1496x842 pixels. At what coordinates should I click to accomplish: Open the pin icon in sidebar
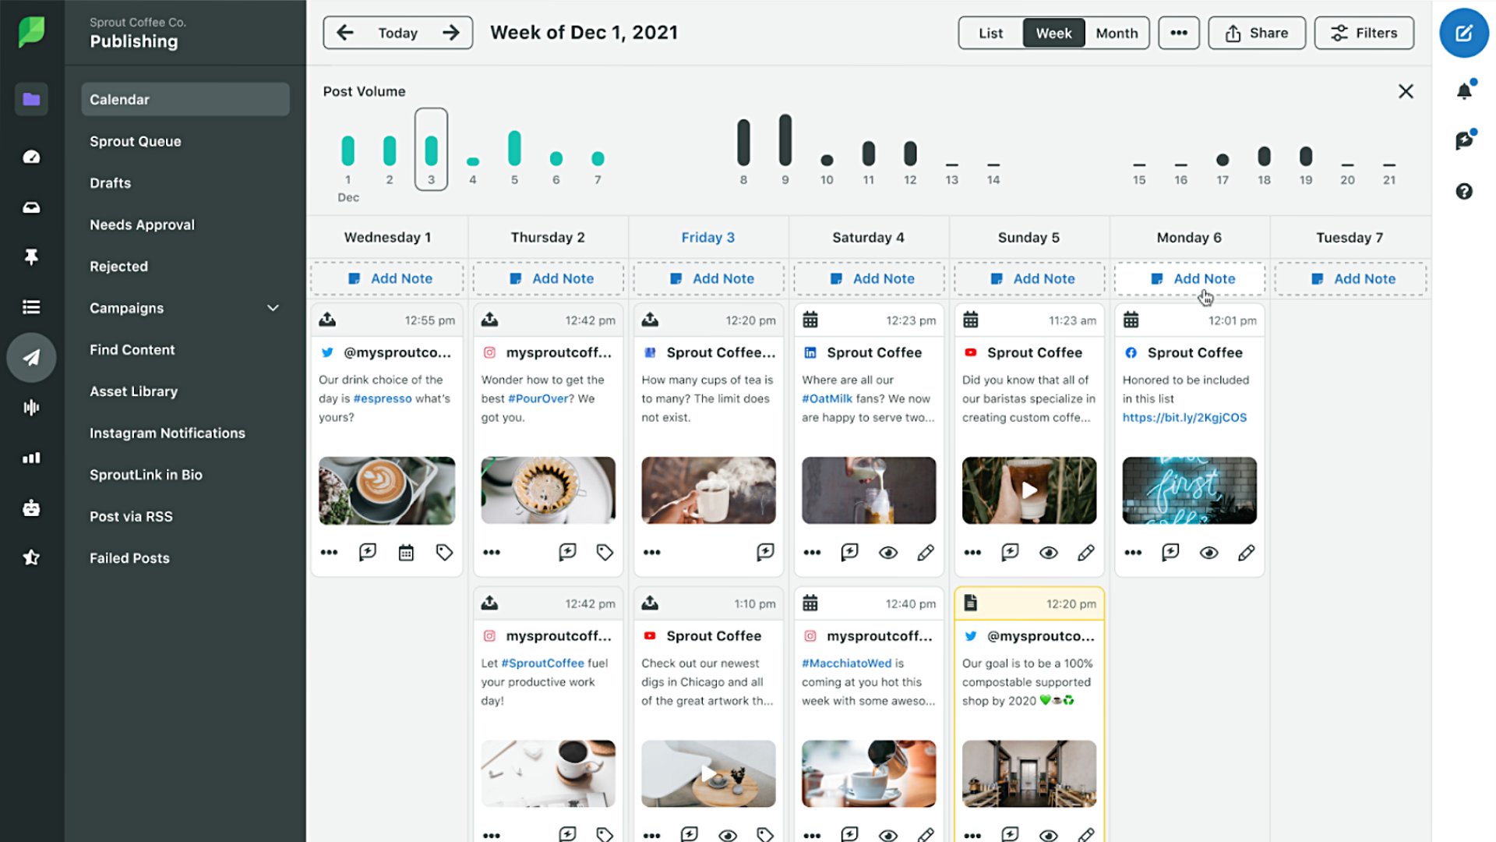coord(31,256)
